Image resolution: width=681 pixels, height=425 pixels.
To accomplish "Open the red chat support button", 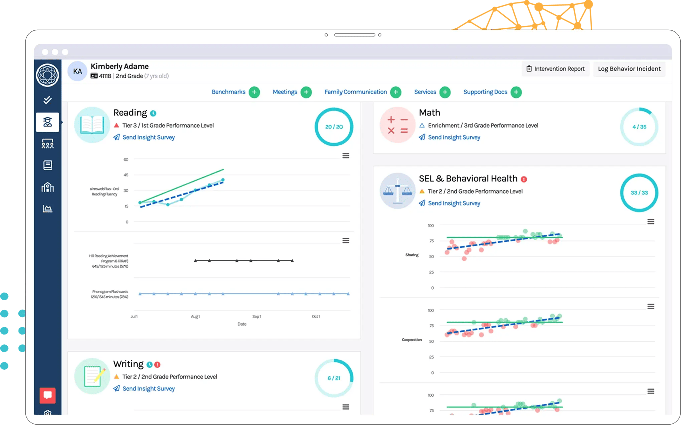I will (x=47, y=395).
